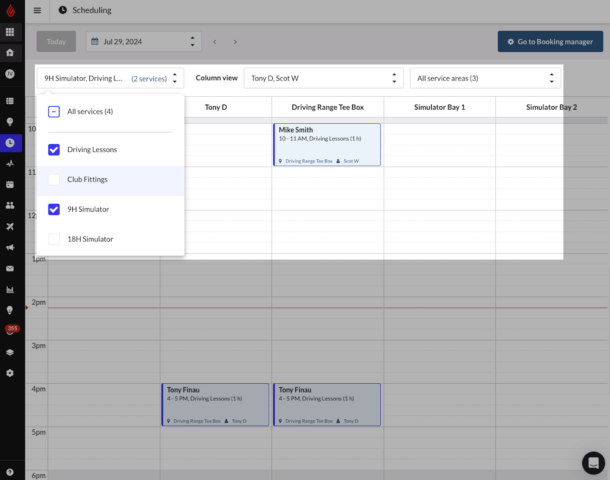Uncheck the 9H Simulator checkbox
The height and width of the screenshot is (480, 610).
coord(54,210)
